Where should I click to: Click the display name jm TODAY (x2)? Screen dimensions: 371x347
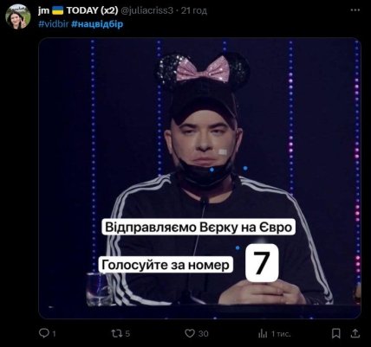pyautogui.click(x=78, y=10)
